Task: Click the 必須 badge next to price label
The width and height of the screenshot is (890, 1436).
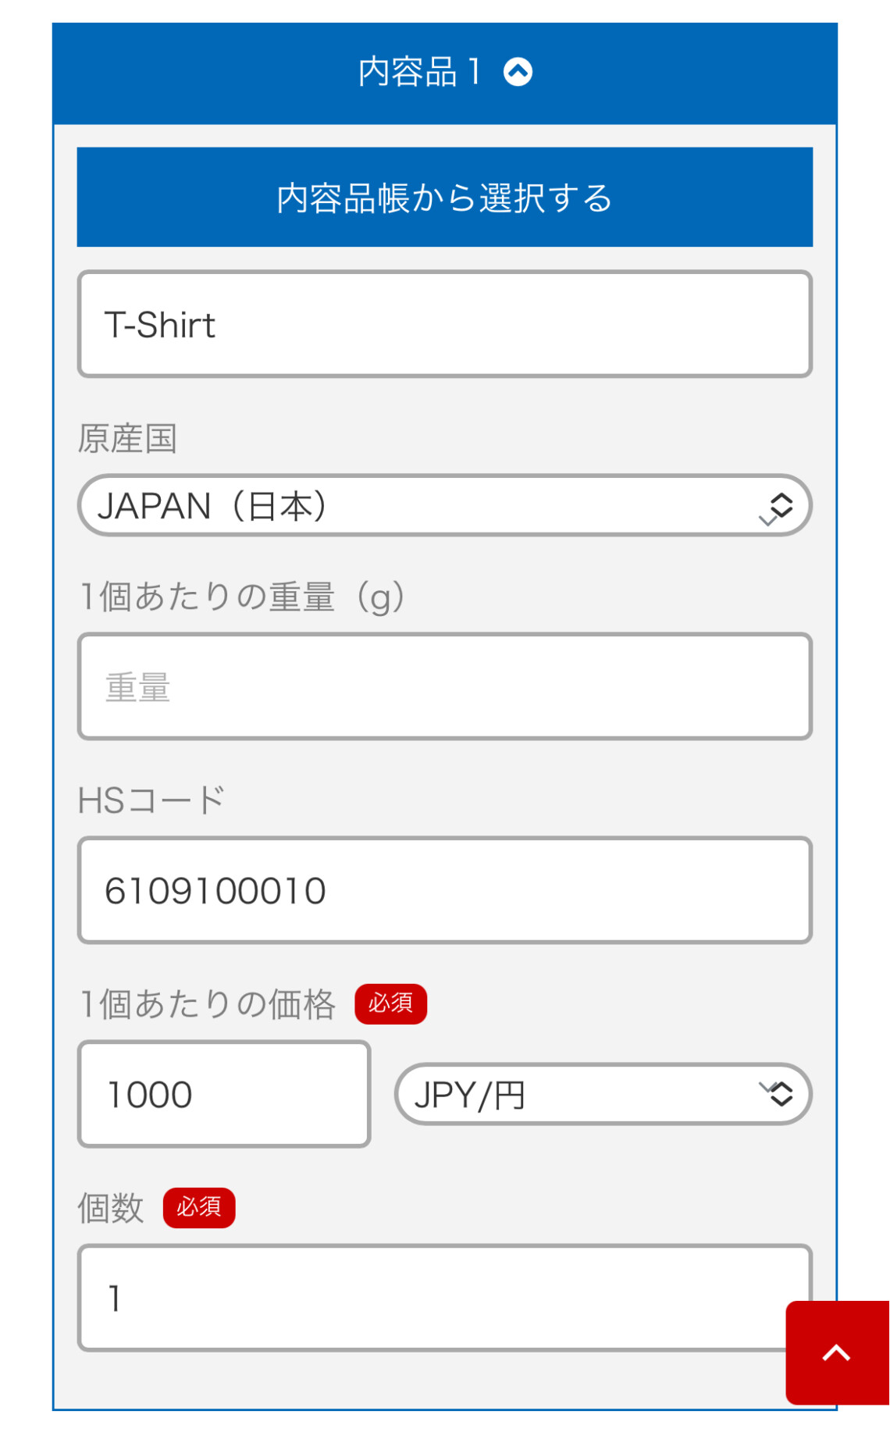Action: pyautogui.click(x=390, y=1003)
